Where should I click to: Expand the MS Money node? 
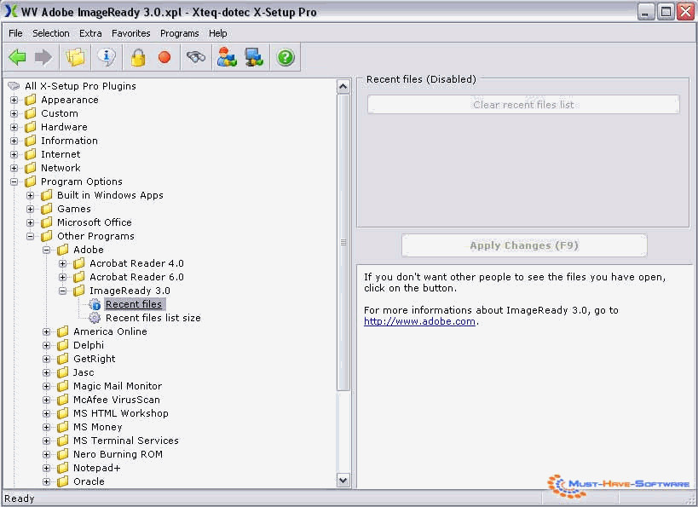46,427
